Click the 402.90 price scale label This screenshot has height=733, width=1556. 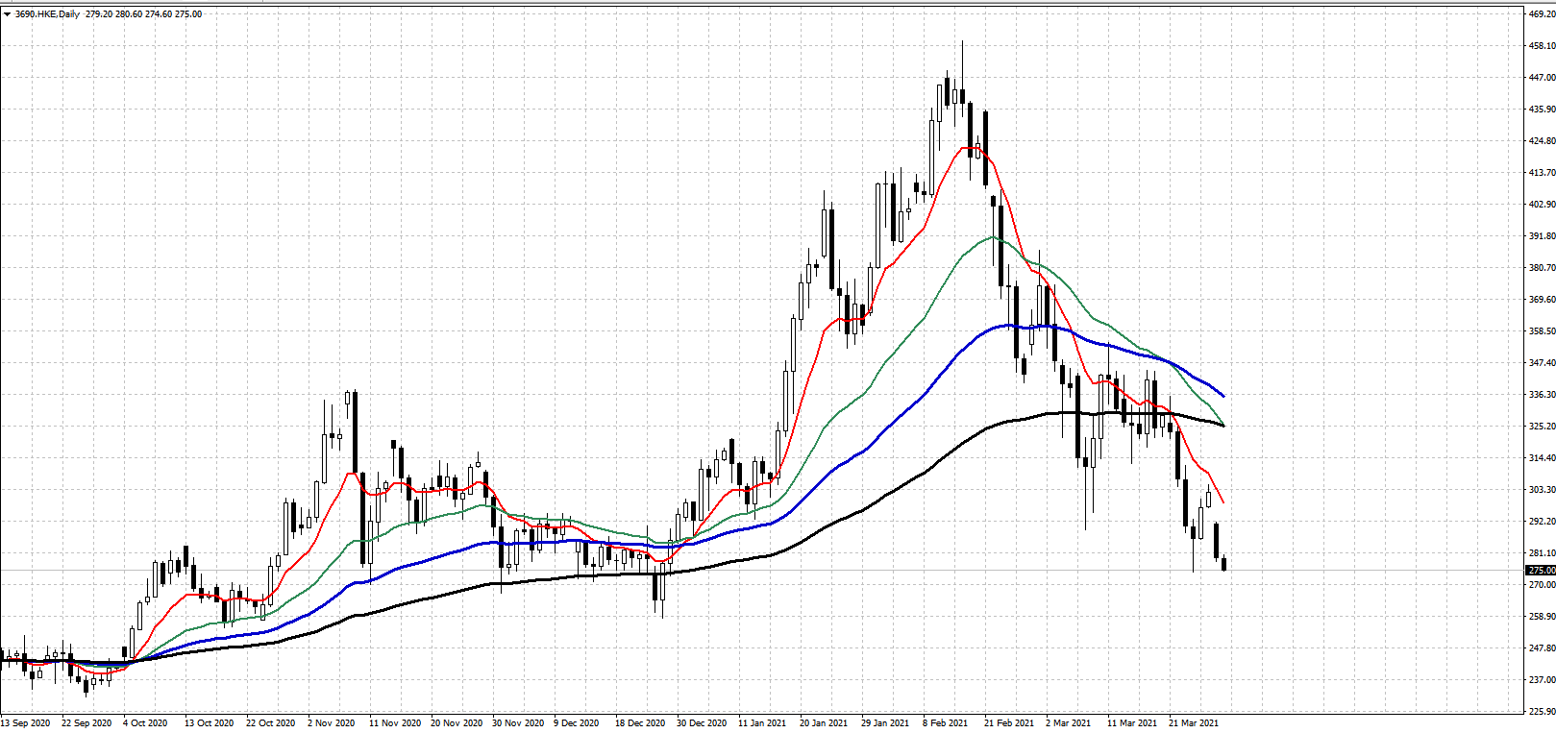click(x=1541, y=205)
